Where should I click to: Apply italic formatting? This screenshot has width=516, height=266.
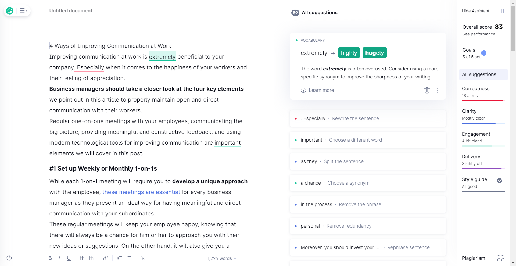coord(59,258)
